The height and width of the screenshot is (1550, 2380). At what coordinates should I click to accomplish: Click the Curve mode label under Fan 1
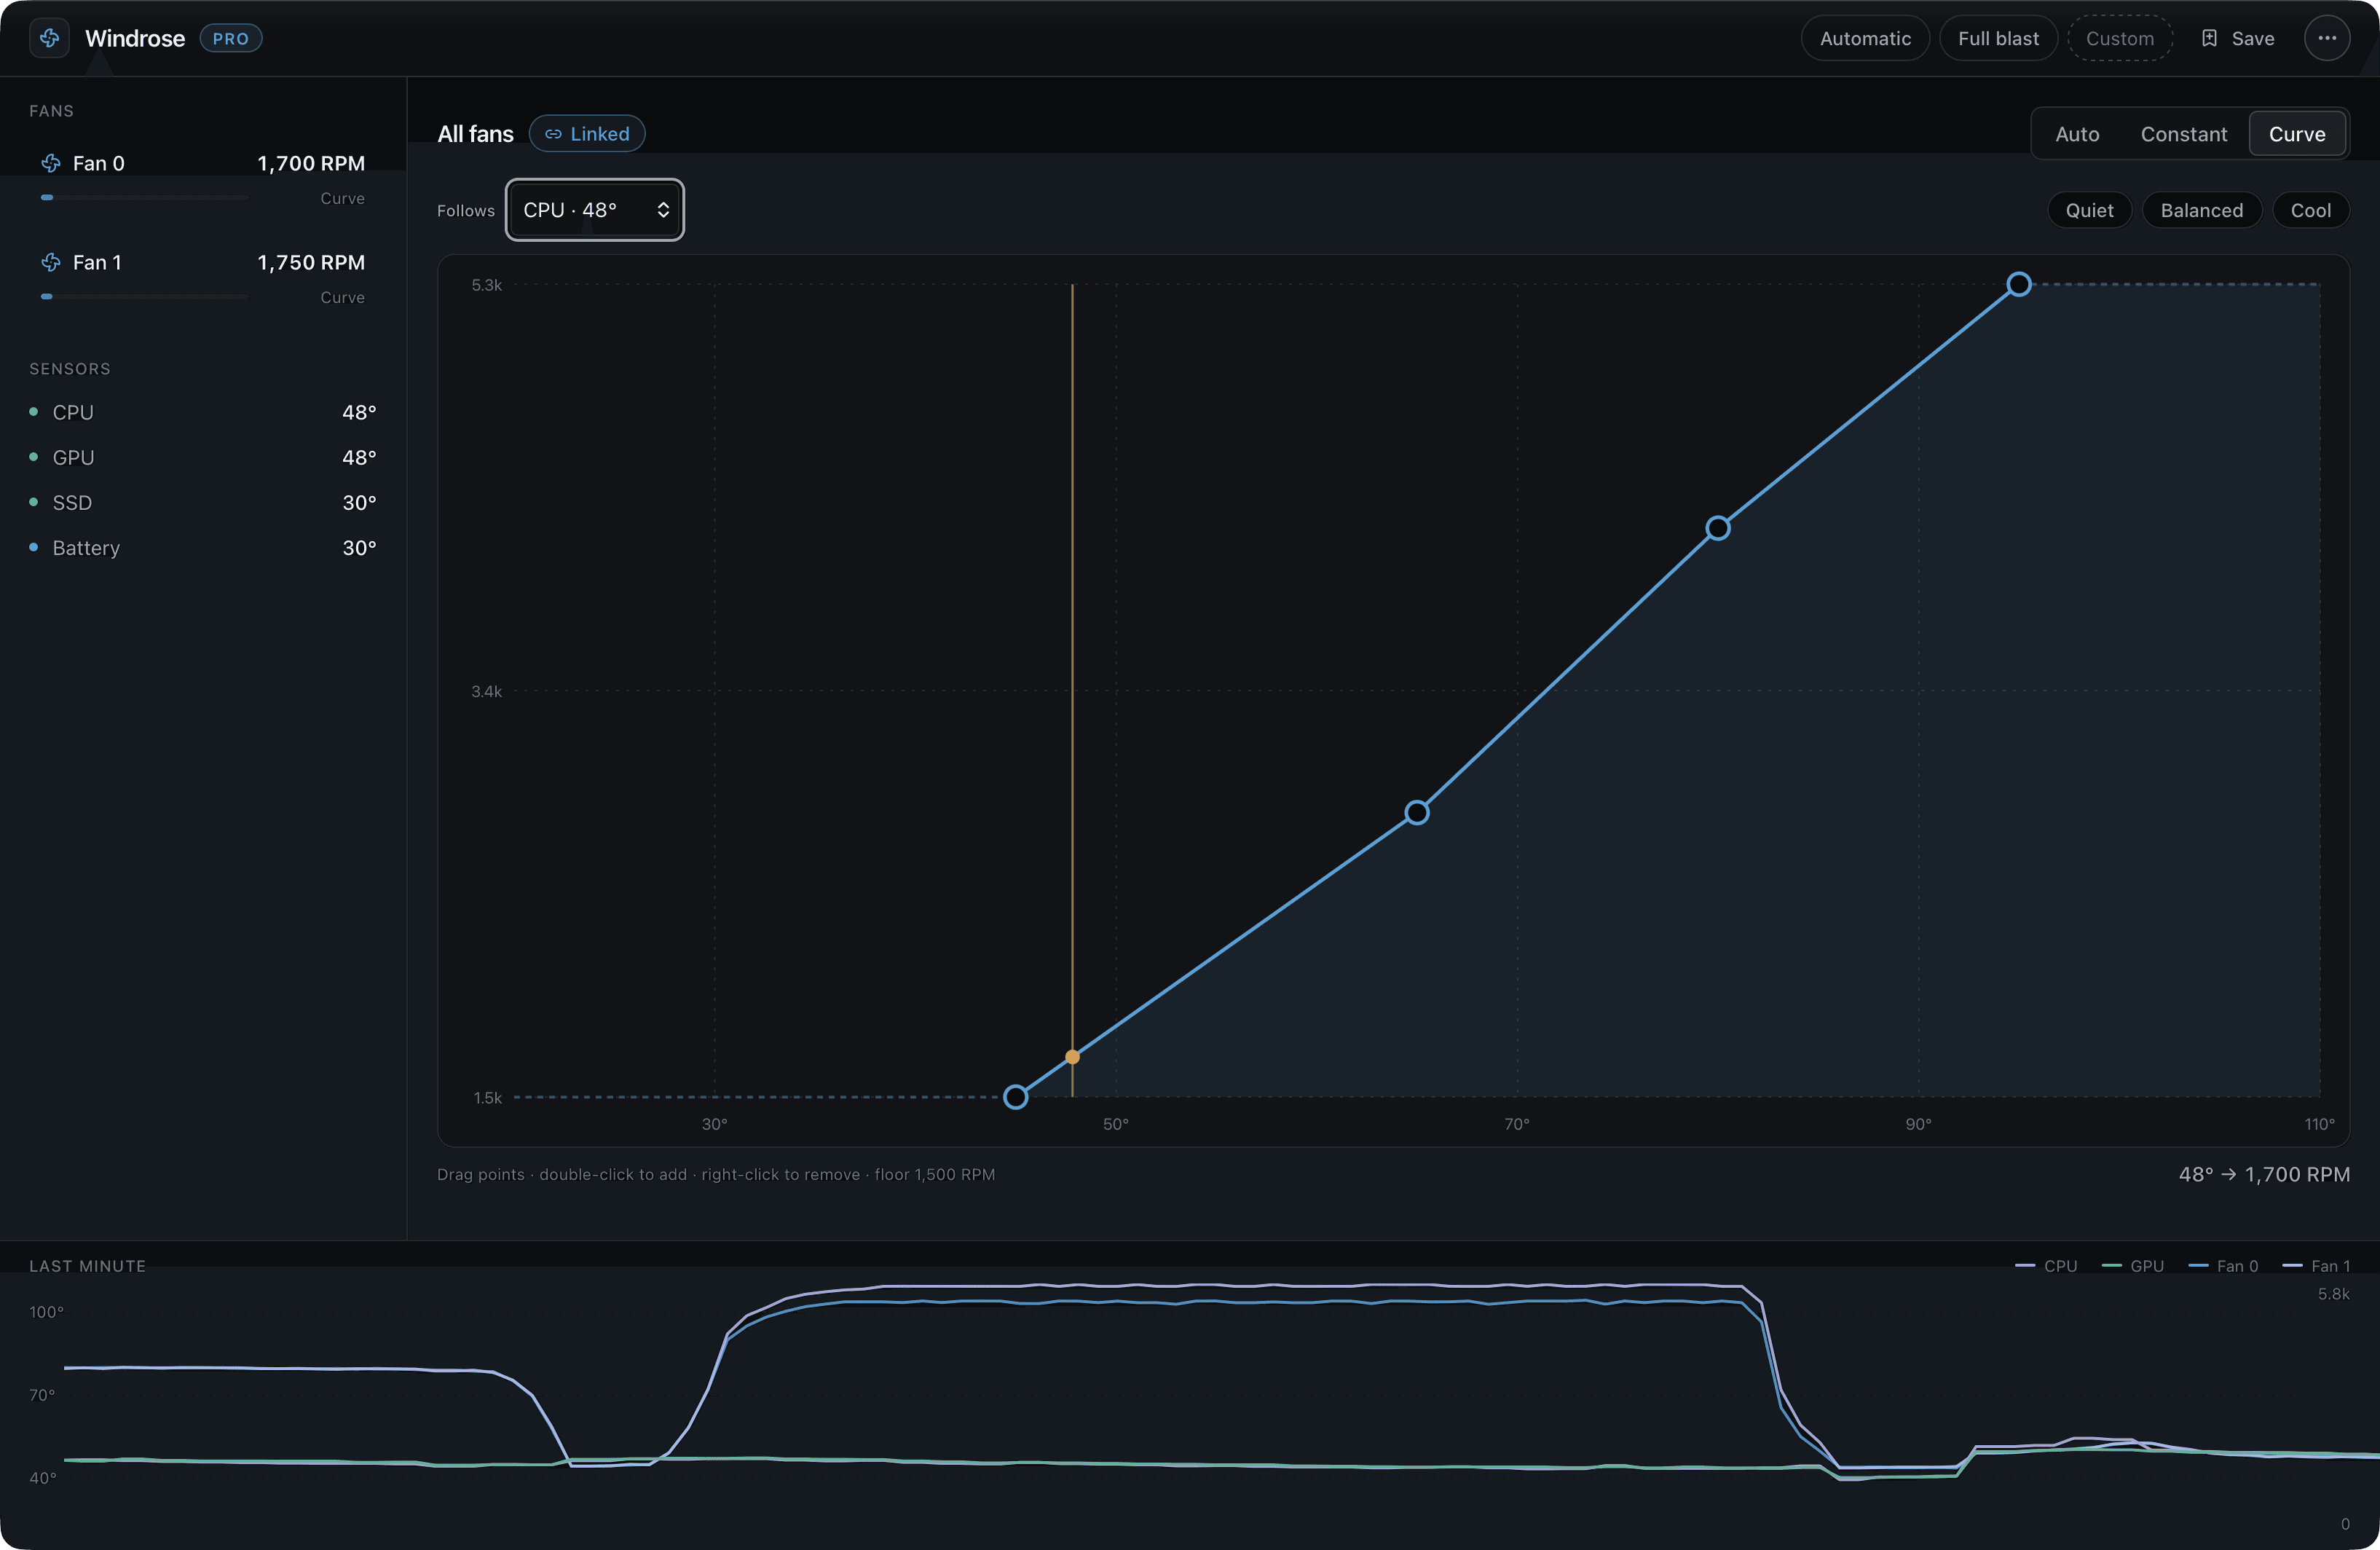click(x=342, y=297)
